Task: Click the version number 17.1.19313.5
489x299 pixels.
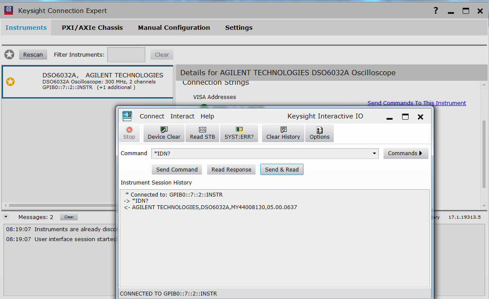Action: coord(465,217)
